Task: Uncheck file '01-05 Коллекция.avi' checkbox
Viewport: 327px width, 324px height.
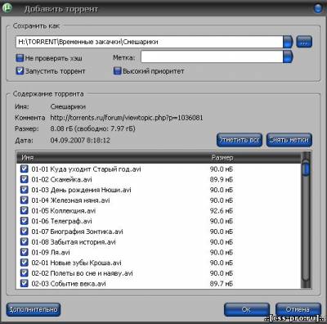Action: (25, 210)
